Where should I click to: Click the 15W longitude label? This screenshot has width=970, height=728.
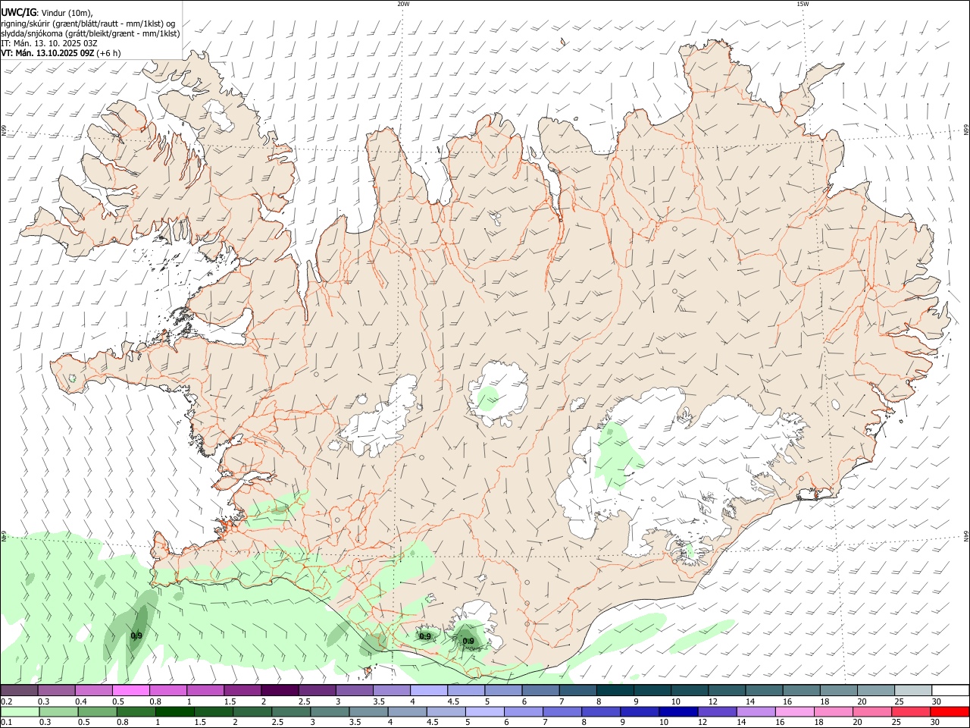pyautogui.click(x=803, y=4)
